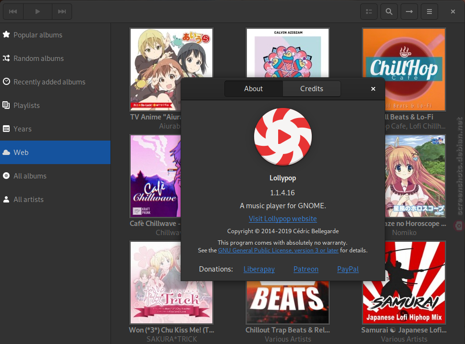Open the PayPal donation link
Viewport: 465px width, 344px height.
pyautogui.click(x=348, y=269)
